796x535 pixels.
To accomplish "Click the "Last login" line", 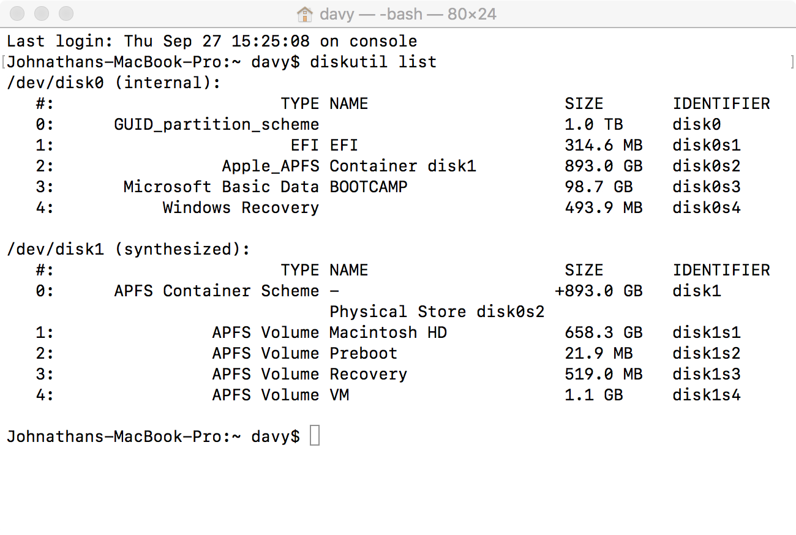I will tap(212, 41).
